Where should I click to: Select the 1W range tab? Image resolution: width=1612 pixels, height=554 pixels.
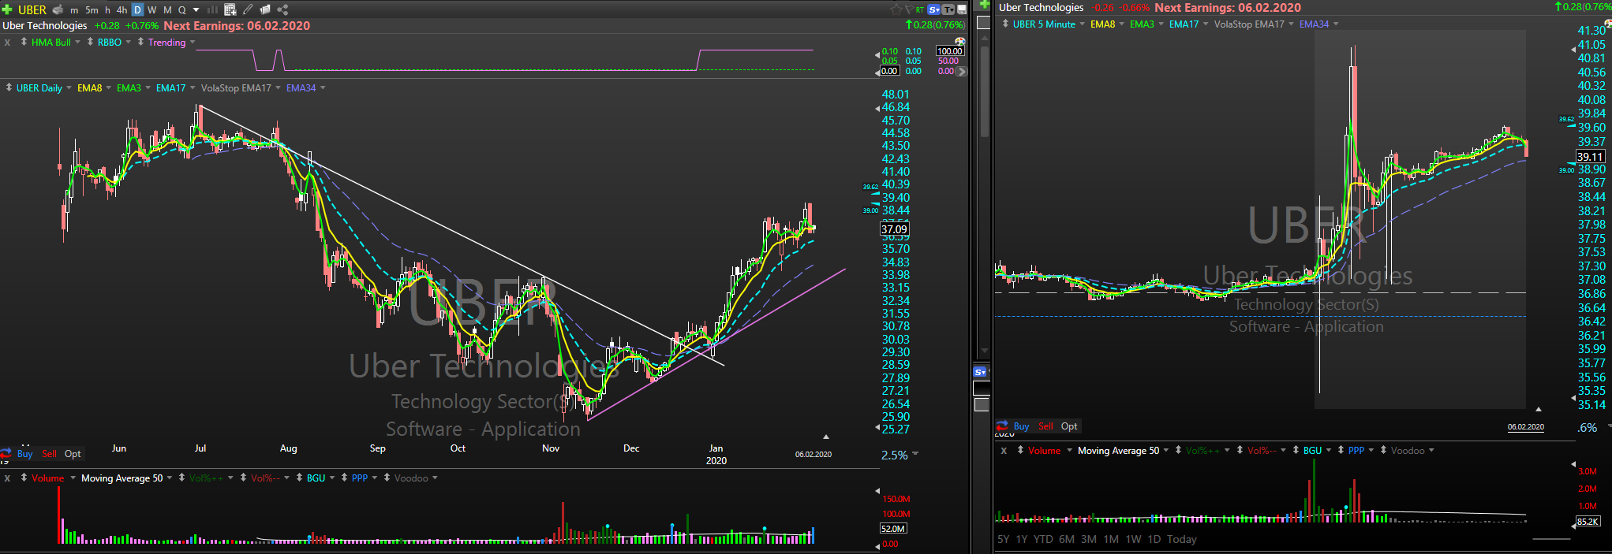click(1133, 539)
